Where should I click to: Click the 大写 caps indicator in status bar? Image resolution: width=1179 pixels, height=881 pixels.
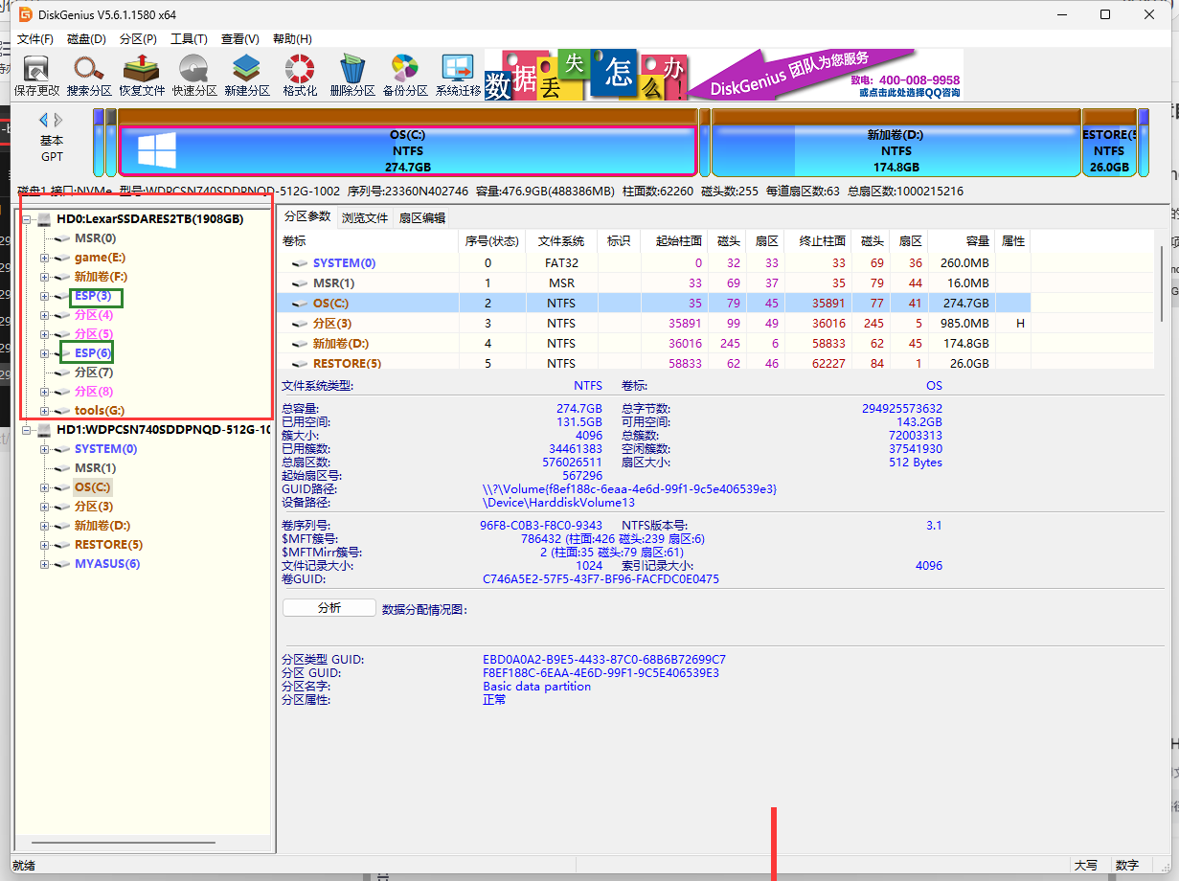point(1086,865)
